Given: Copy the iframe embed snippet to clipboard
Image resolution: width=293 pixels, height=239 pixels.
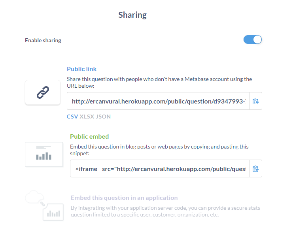Looking at the screenshot, I should 255,169.
